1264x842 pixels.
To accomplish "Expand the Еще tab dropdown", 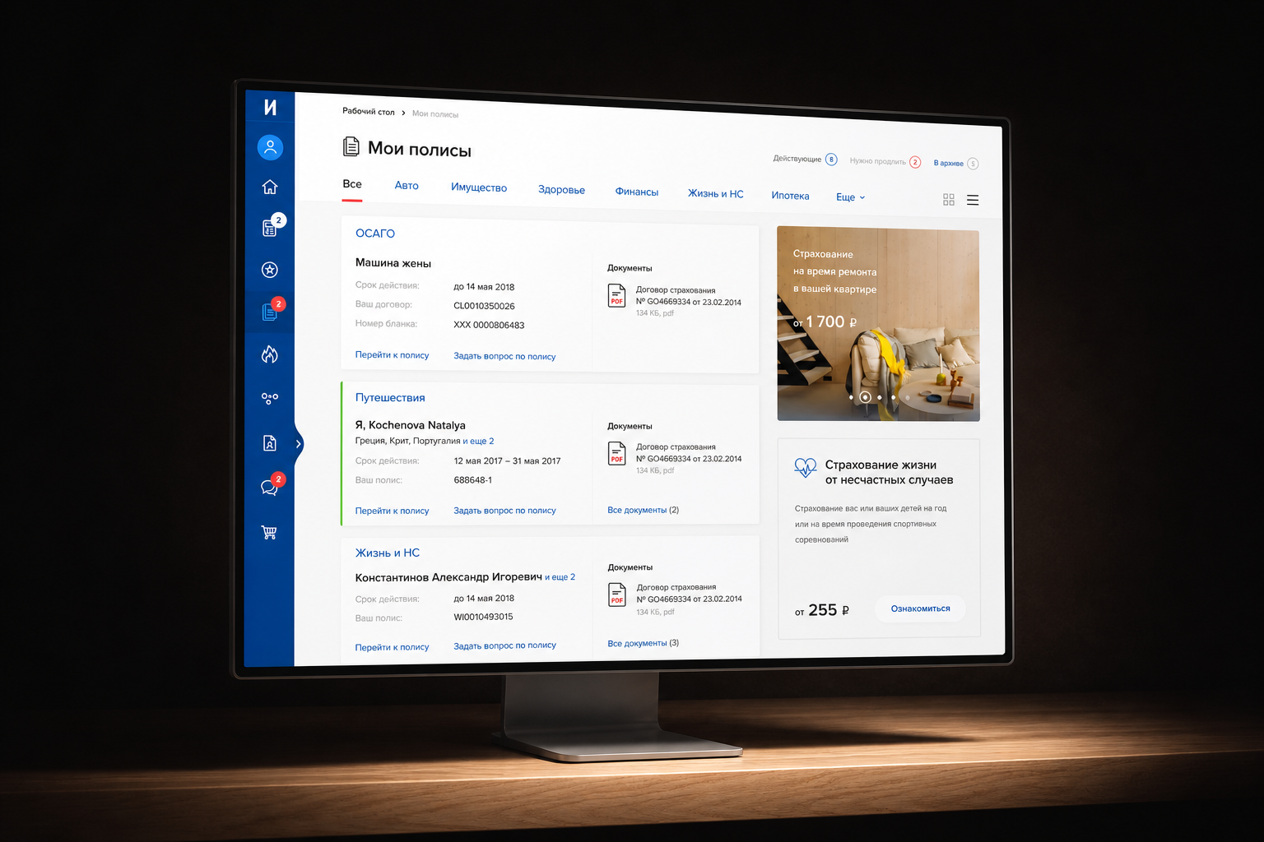I will tap(850, 197).
